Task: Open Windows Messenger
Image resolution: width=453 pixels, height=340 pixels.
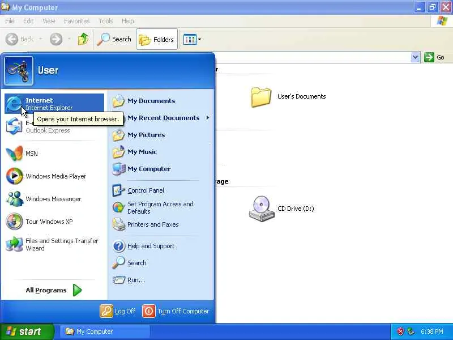Action: (x=54, y=199)
